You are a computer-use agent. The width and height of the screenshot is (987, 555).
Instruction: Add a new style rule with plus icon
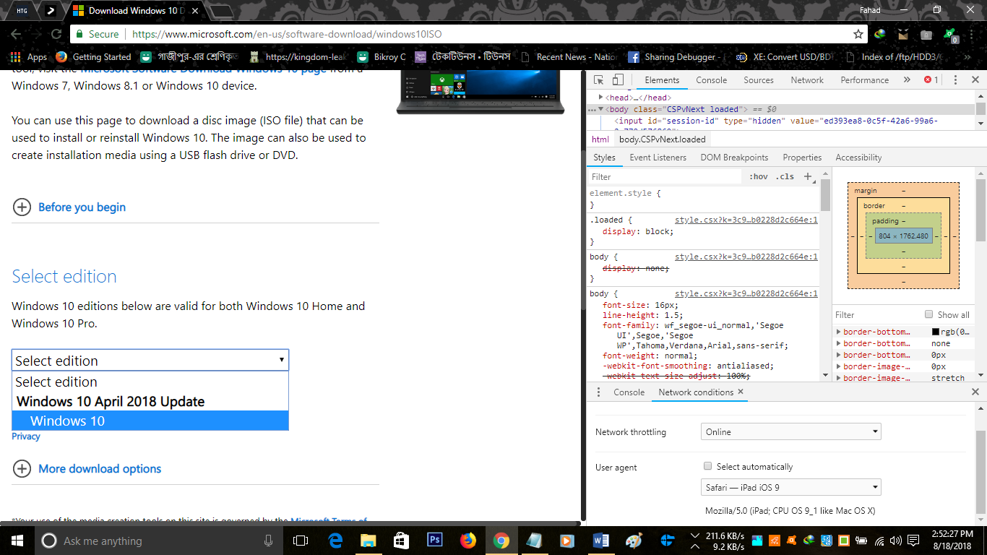808,176
